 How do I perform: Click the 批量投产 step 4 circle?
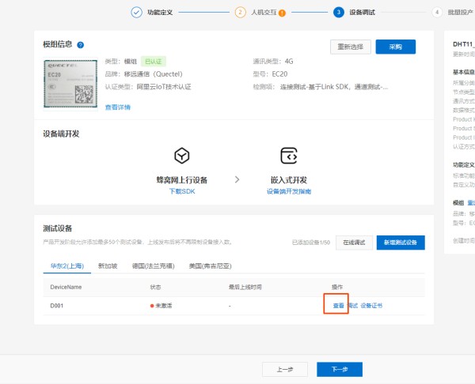(x=436, y=12)
